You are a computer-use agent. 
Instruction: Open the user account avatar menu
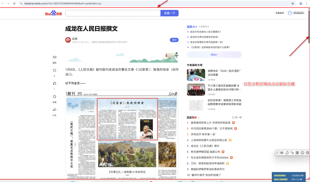pos(290,13)
